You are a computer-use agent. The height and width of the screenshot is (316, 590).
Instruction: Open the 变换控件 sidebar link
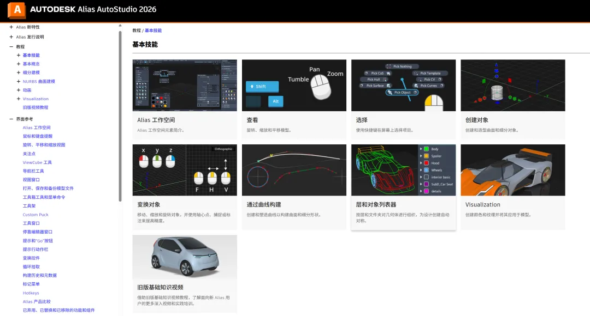pyautogui.click(x=31, y=258)
